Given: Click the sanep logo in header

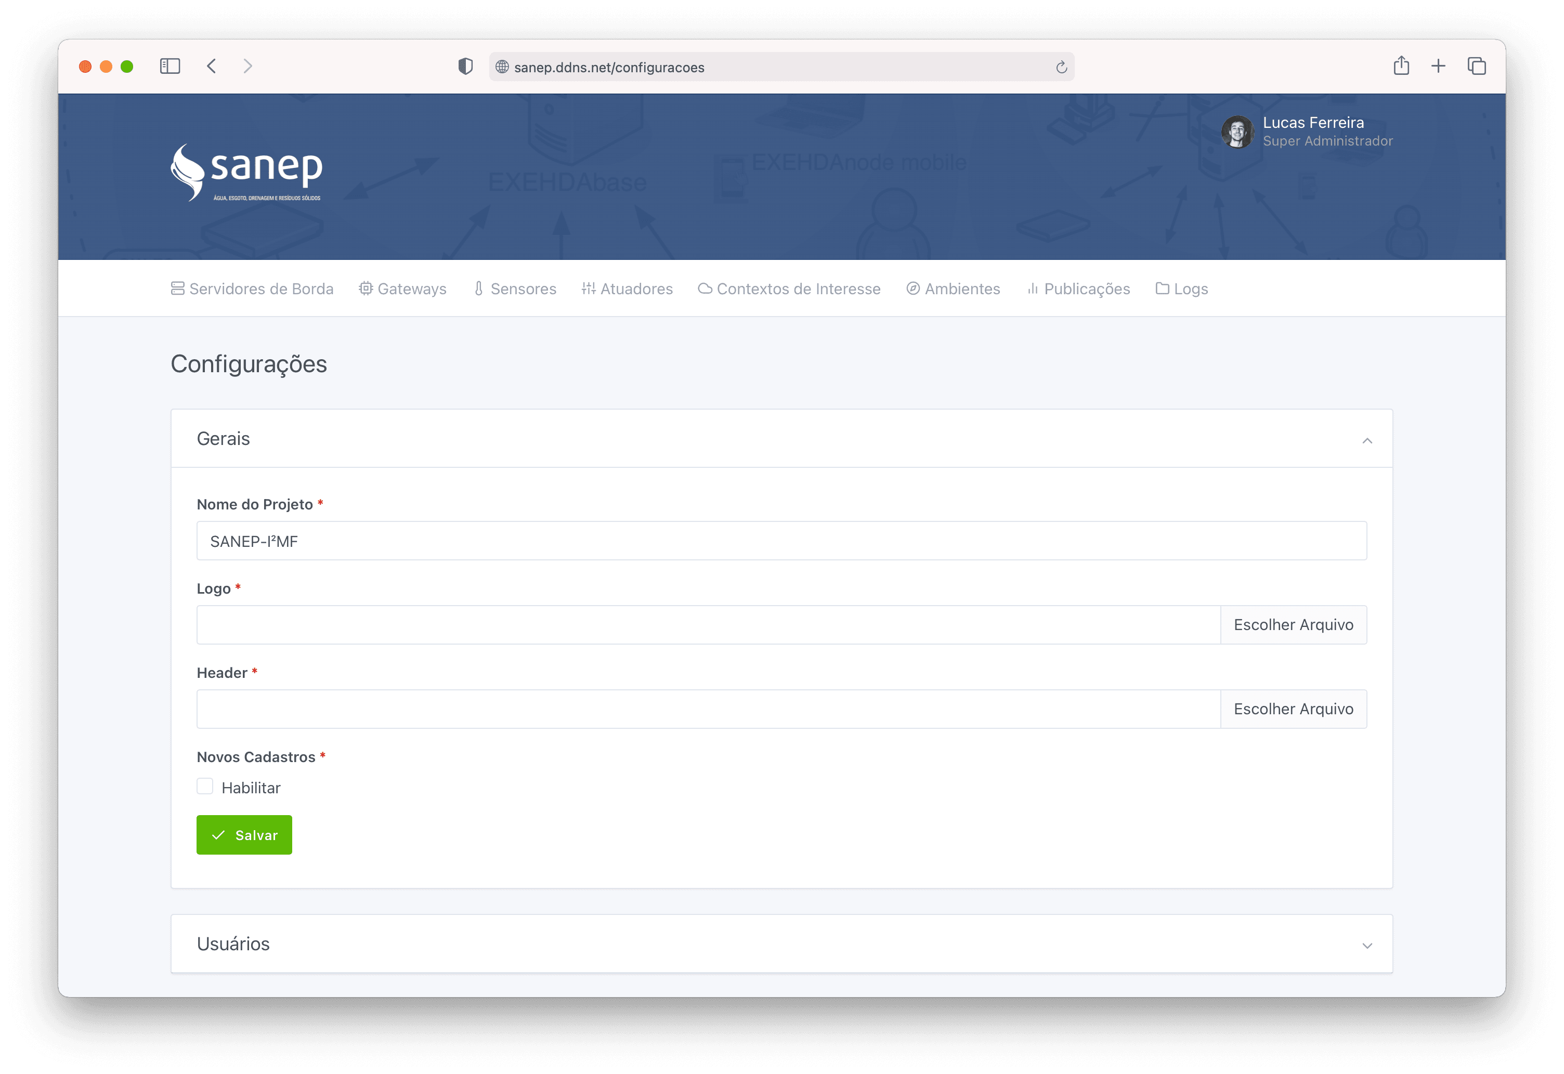Looking at the screenshot, I should point(246,172).
